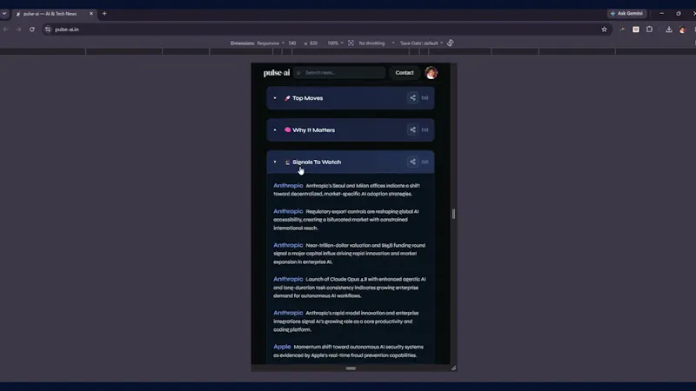Click the pulse-ai logo
The image size is (696, 391).
pyautogui.click(x=277, y=73)
